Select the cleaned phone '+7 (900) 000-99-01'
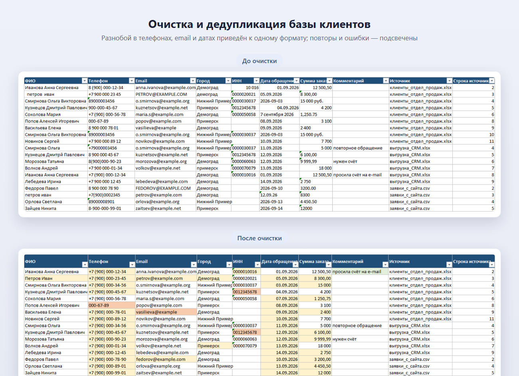Viewport: 519px width, 376px height. pyautogui.click(x=112, y=373)
